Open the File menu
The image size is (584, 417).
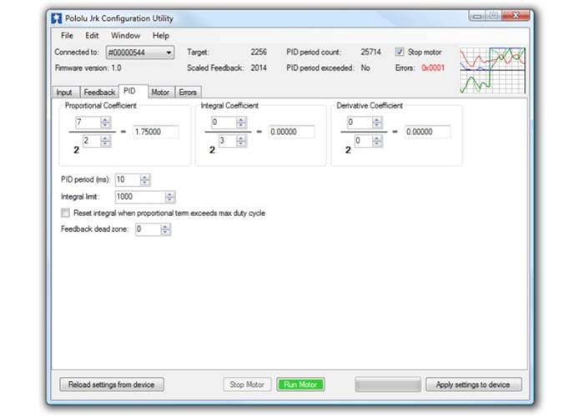pyautogui.click(x=67, y=36)
